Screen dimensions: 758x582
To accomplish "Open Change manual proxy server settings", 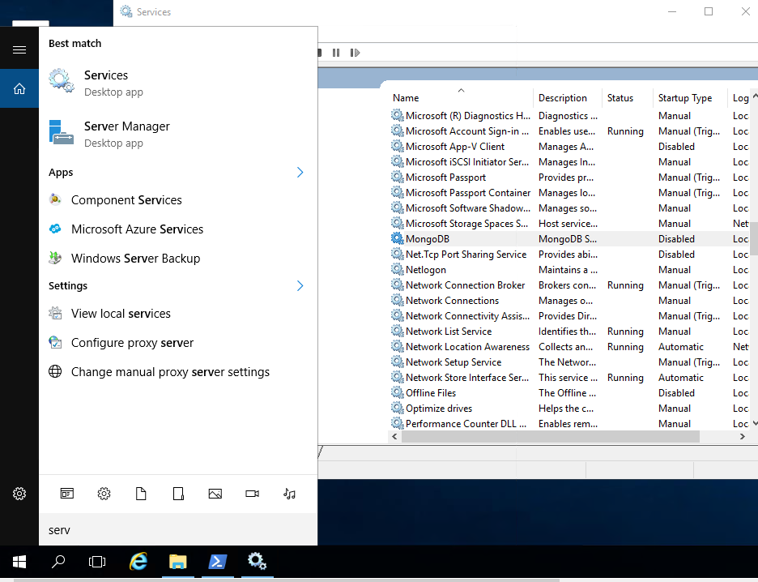I will [178, 371].
